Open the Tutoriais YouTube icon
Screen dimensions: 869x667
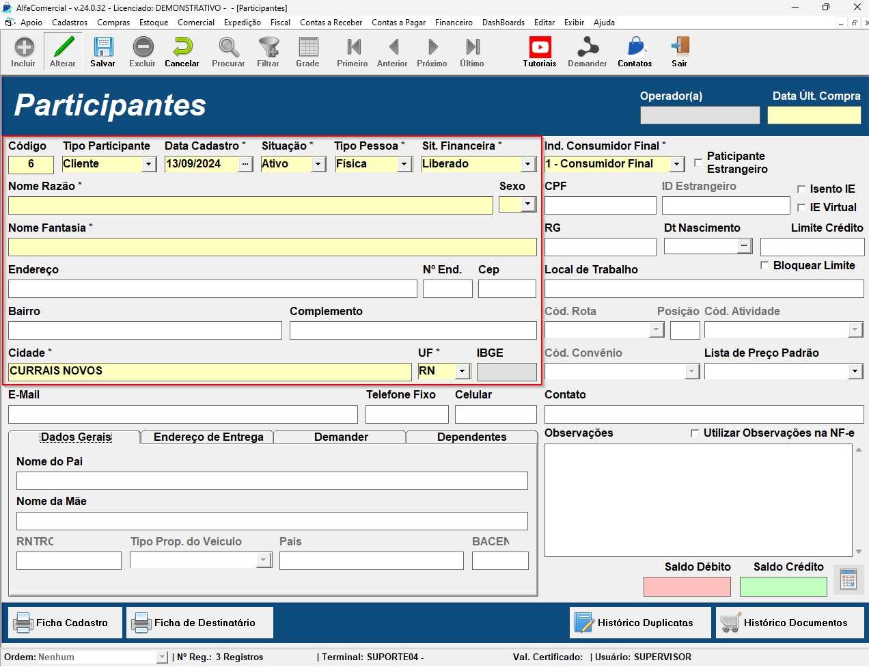click(x=540, y=48)
